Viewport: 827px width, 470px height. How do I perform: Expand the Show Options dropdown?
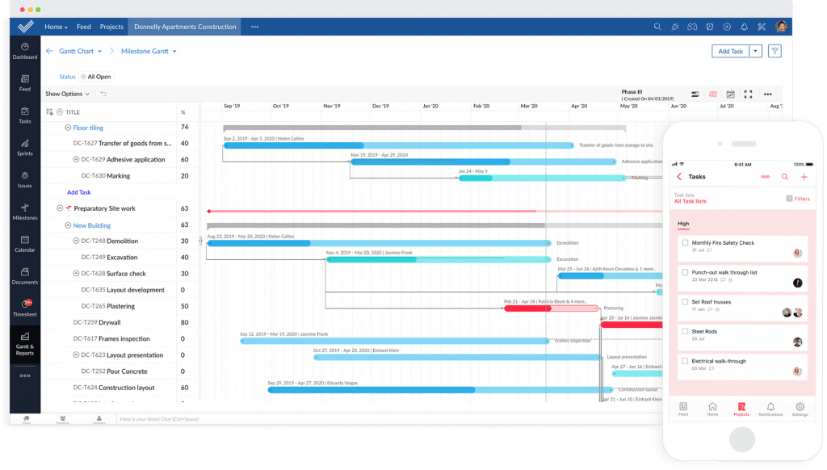[x=67, y=94]
